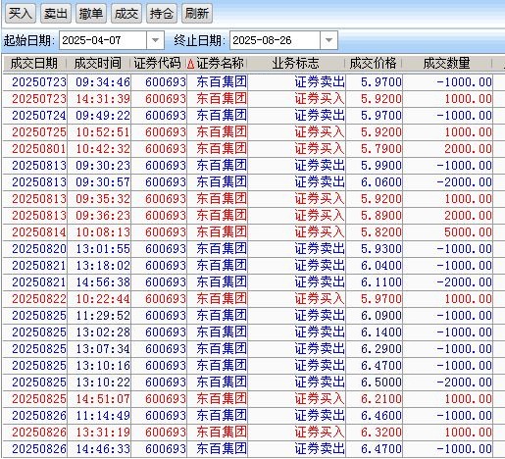Sort by the 成交日期 column header
The image size is (505, 459).
[34, 63]
